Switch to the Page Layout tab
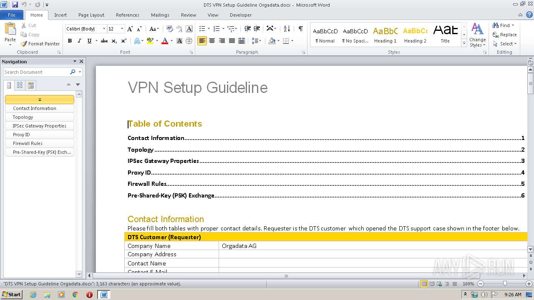534x300 pixels. point(91,15)
